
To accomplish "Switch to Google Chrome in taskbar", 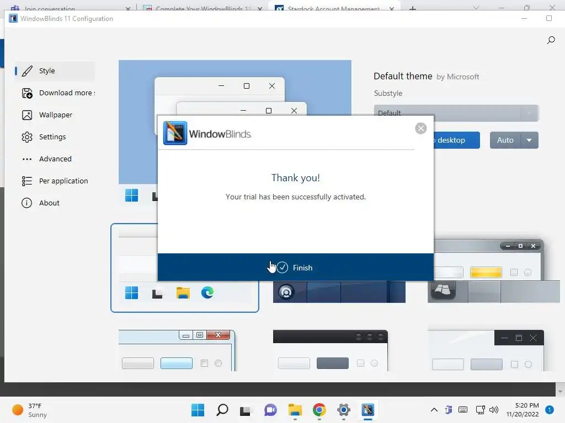I will tap(319, 410).
